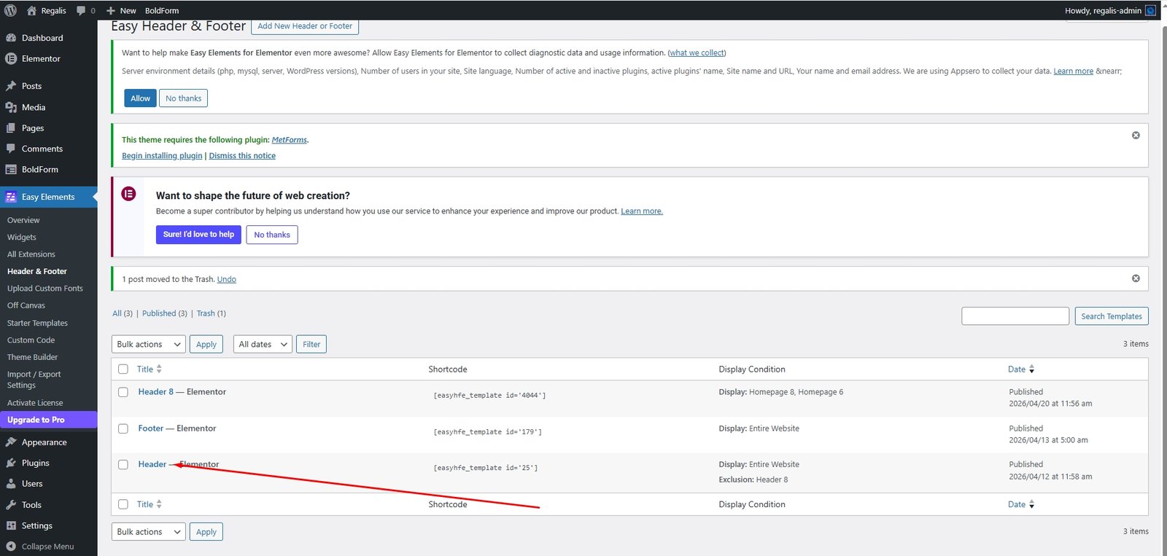Go to the Widgets submenu item
Viewport: 1167px width, 556px height.
tap(22, 237)
